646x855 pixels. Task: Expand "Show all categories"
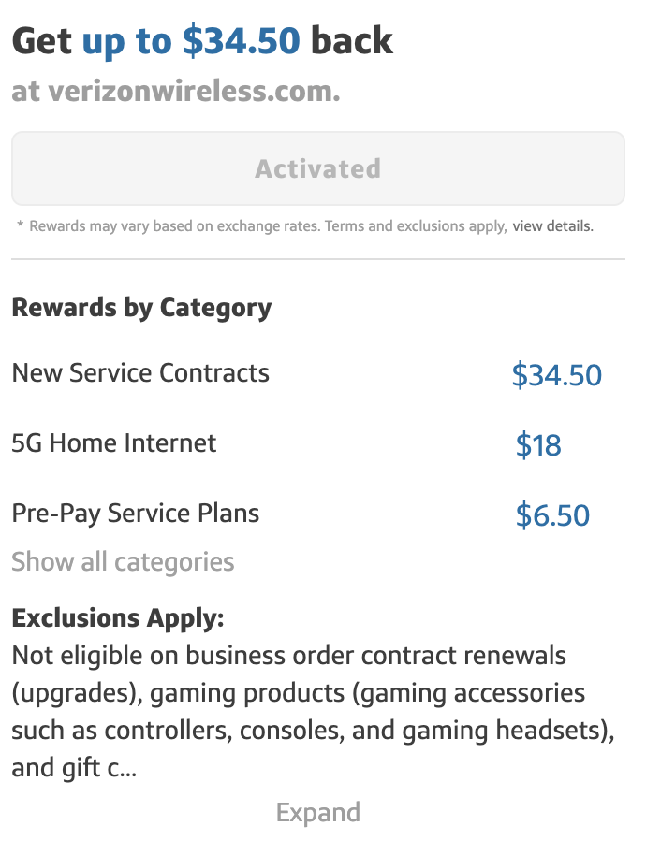point(123,562)
